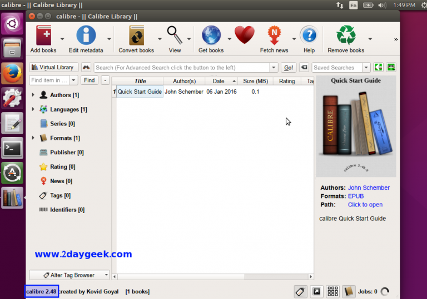Expand the Languages tree node
Screen dimensions: 427x299
33,109
